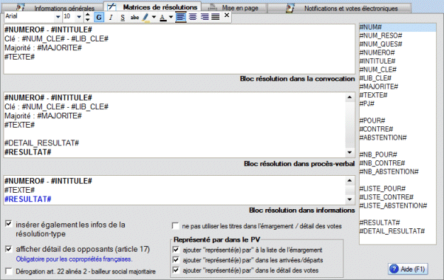Apply highlight color with pen icon
444x280 pixels.
tap(145, 17)
